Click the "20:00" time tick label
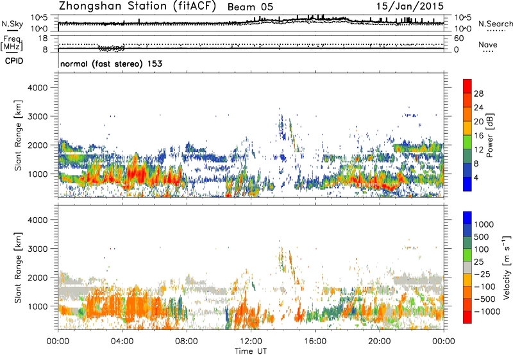This screenshot has width=513, height=355. pos(380,342)
